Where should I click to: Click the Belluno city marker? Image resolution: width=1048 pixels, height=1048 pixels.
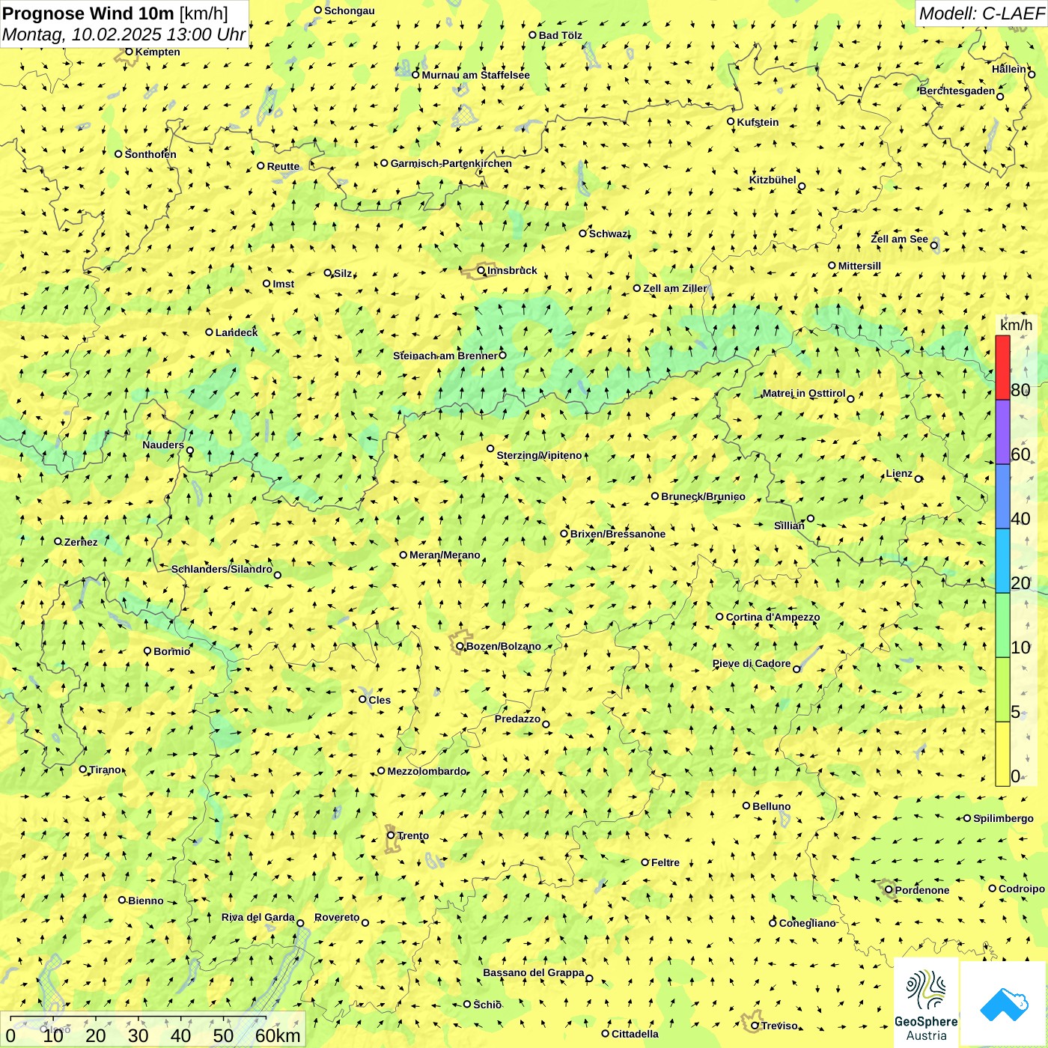[x=746, y=805]
